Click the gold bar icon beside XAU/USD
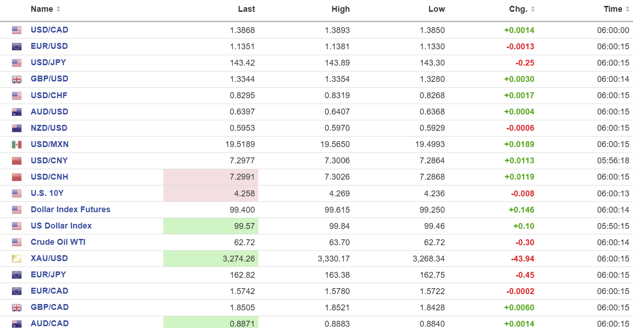 pos(17,258)
